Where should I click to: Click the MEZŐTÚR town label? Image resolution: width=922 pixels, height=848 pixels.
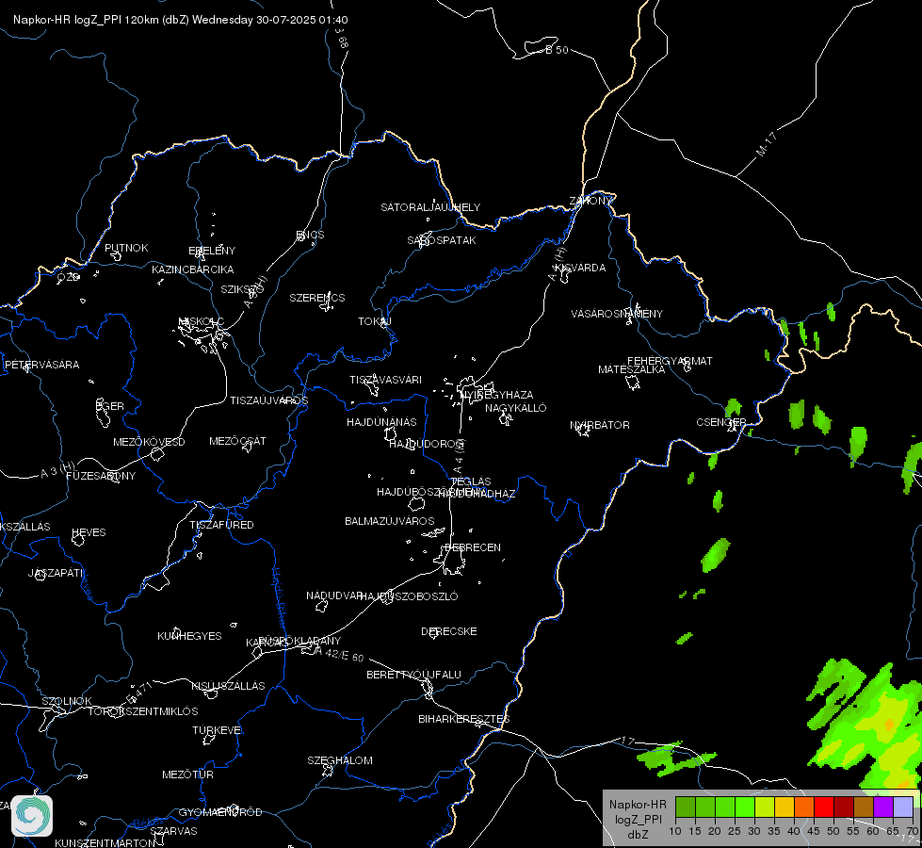tap(187, 775)
